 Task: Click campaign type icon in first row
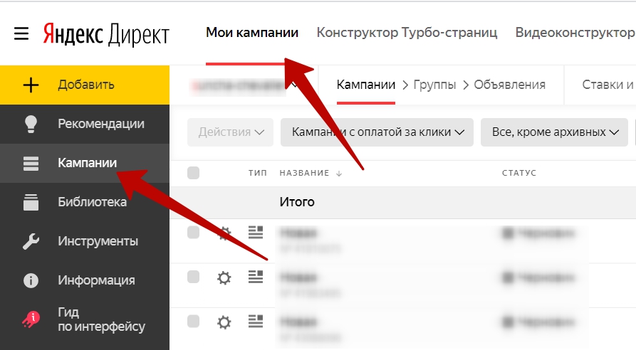[256, 232]
